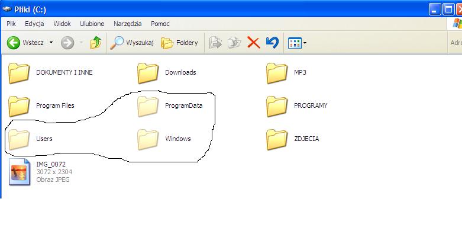Click the Move To folder icon

[216, 43]
